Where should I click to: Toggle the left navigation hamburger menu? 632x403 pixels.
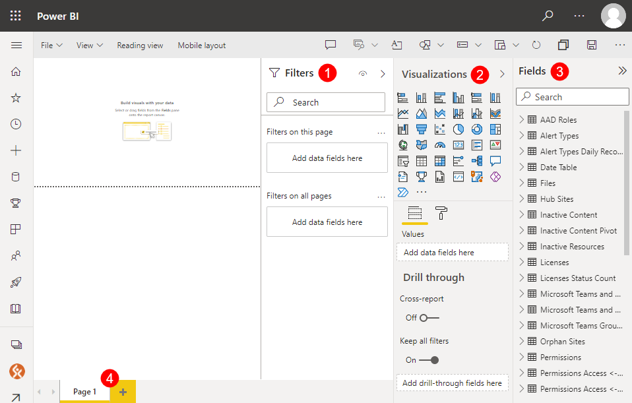(x=16, y=45)
